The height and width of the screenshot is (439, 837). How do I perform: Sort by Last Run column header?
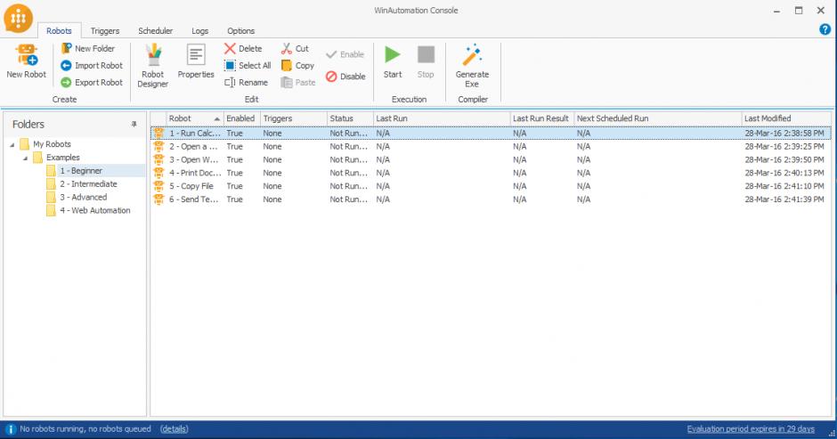point(442,118)
